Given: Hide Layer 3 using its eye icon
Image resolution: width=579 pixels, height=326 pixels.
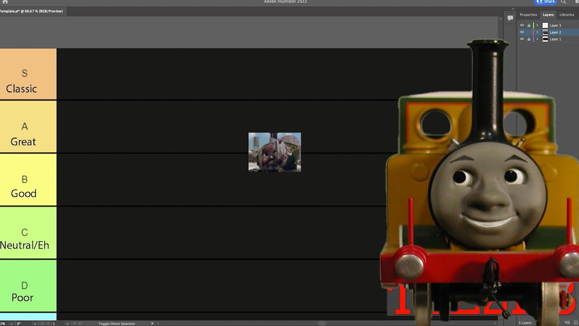Looking at the screenshot, I should pyautogui.click(x=522, y=25).
